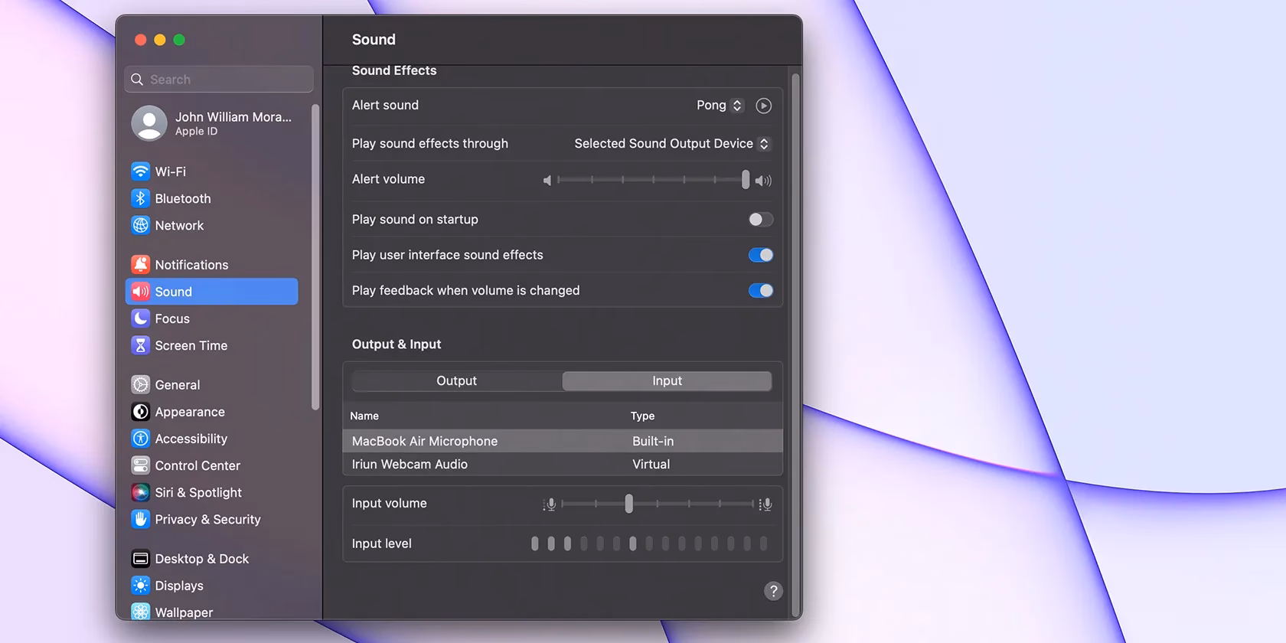
Task: Turn off Play feedback when volume is changed
Action: (x=760, y=290)
